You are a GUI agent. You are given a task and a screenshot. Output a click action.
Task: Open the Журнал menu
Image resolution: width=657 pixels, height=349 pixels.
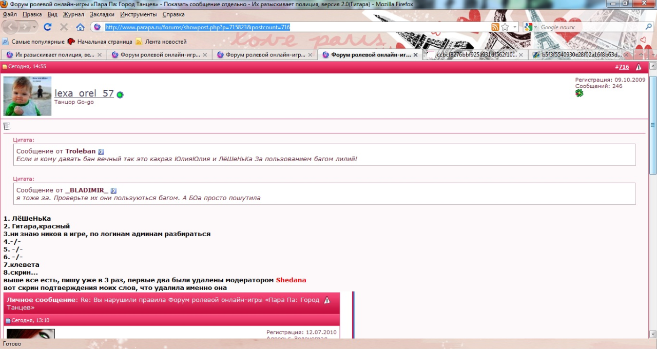[73, 14]
